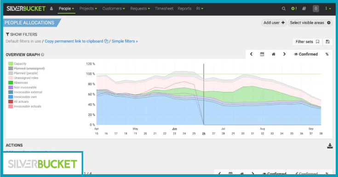Open the green settings alert icon
Viewport: 338px width, 177px height.
[294, 9]
